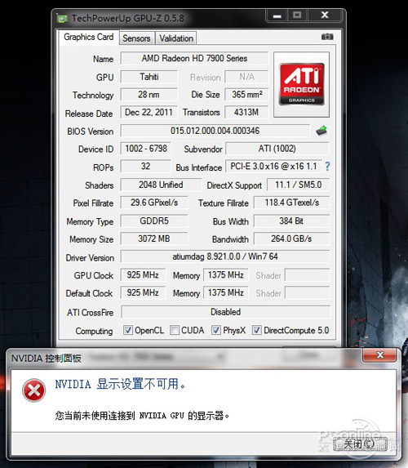This screenshot has height=468, width=408.
Task: Maximize the GPU-Z window
Action: click(x=297, y=16)
